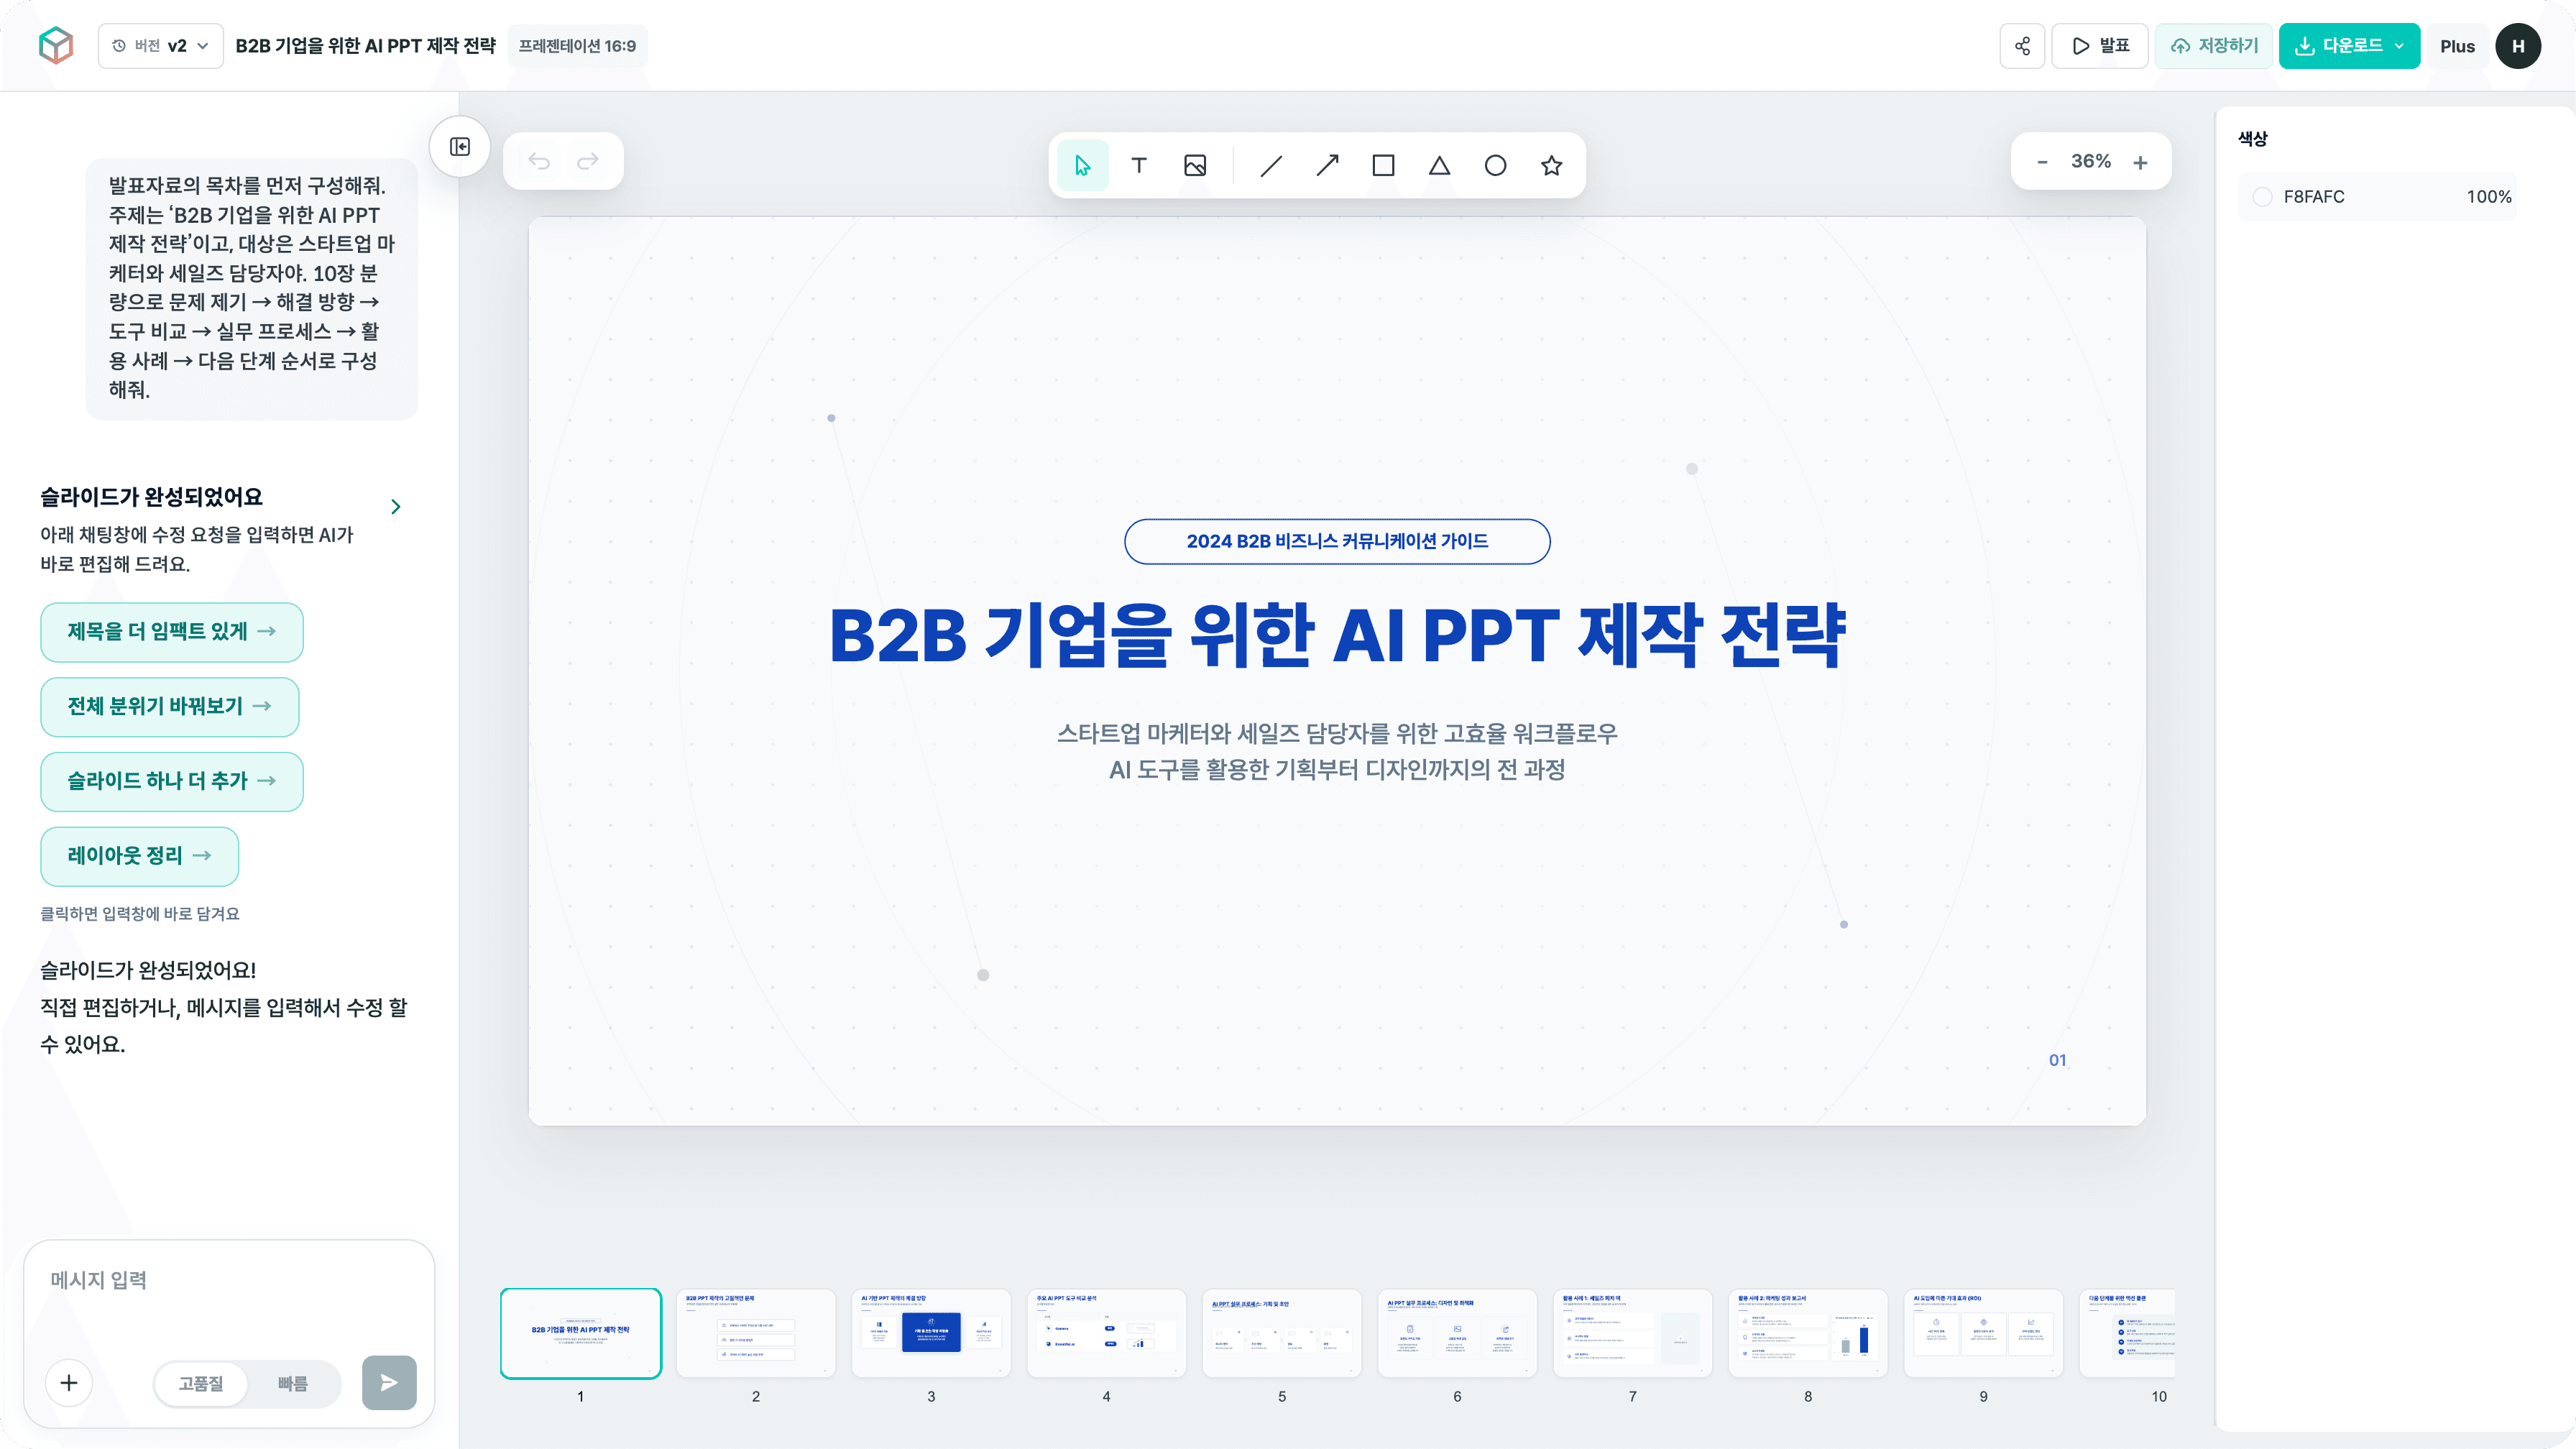Select slide thumbnail 9

(x=1984, y=1334)
